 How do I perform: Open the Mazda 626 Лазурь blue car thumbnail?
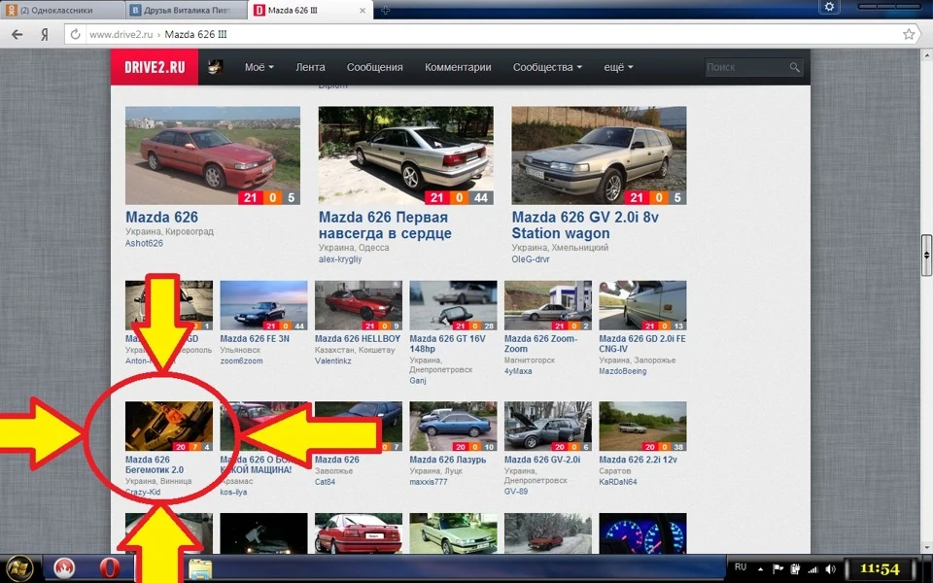(x=453, y=426)
